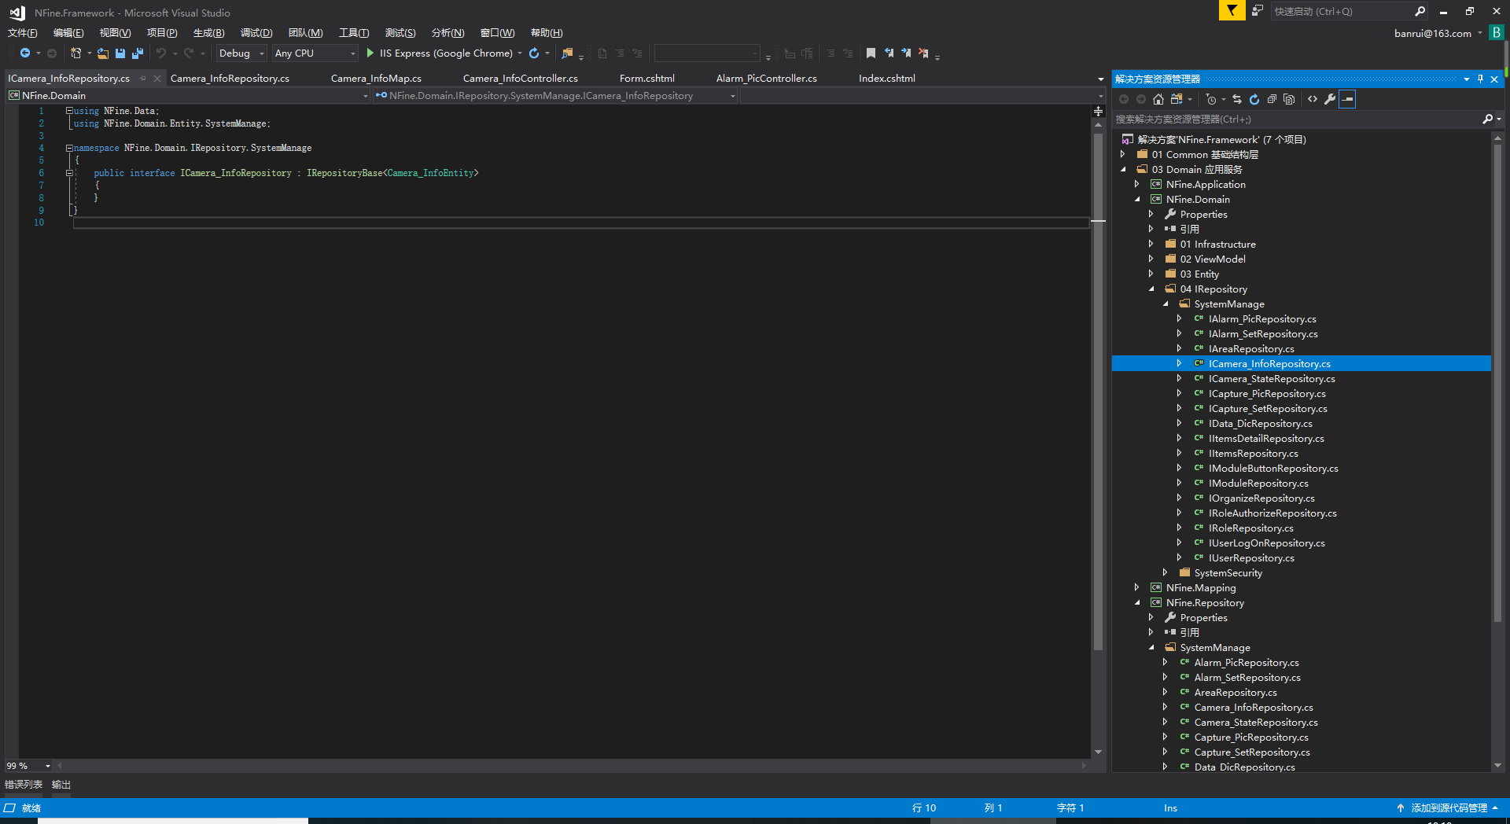Toggle a bookmark with the bookmark icon
Screen dimensions: 1510x824
pos(871,53)
